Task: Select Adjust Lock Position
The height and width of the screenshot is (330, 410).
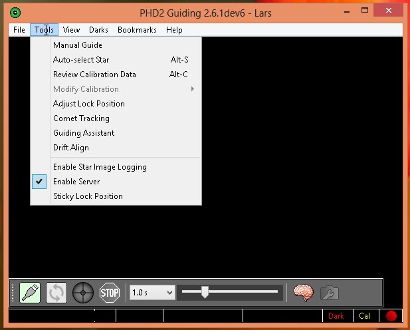Action: pos(116,104)
